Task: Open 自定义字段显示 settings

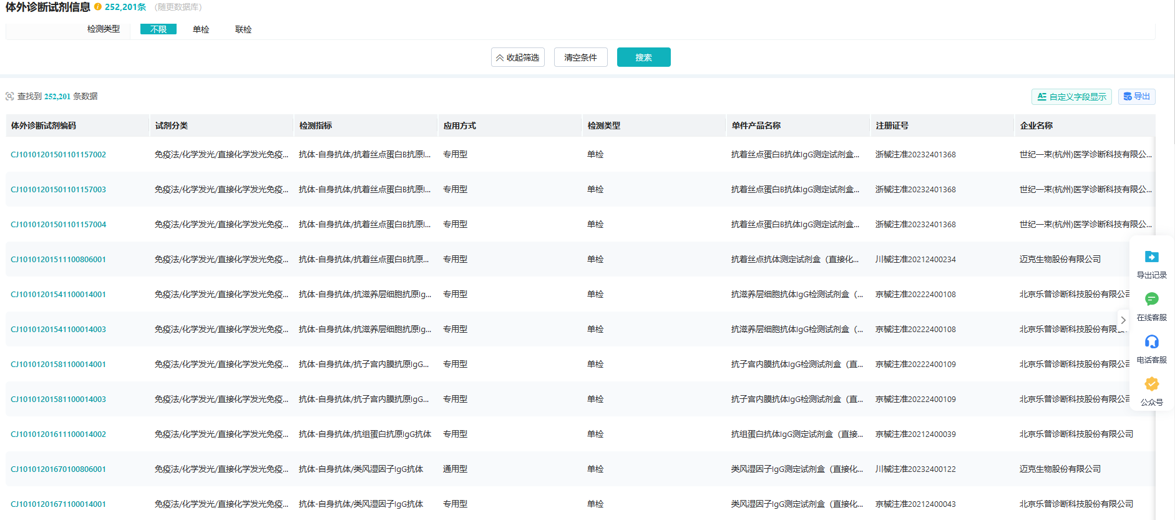Action: click(x=1071, y=97)
